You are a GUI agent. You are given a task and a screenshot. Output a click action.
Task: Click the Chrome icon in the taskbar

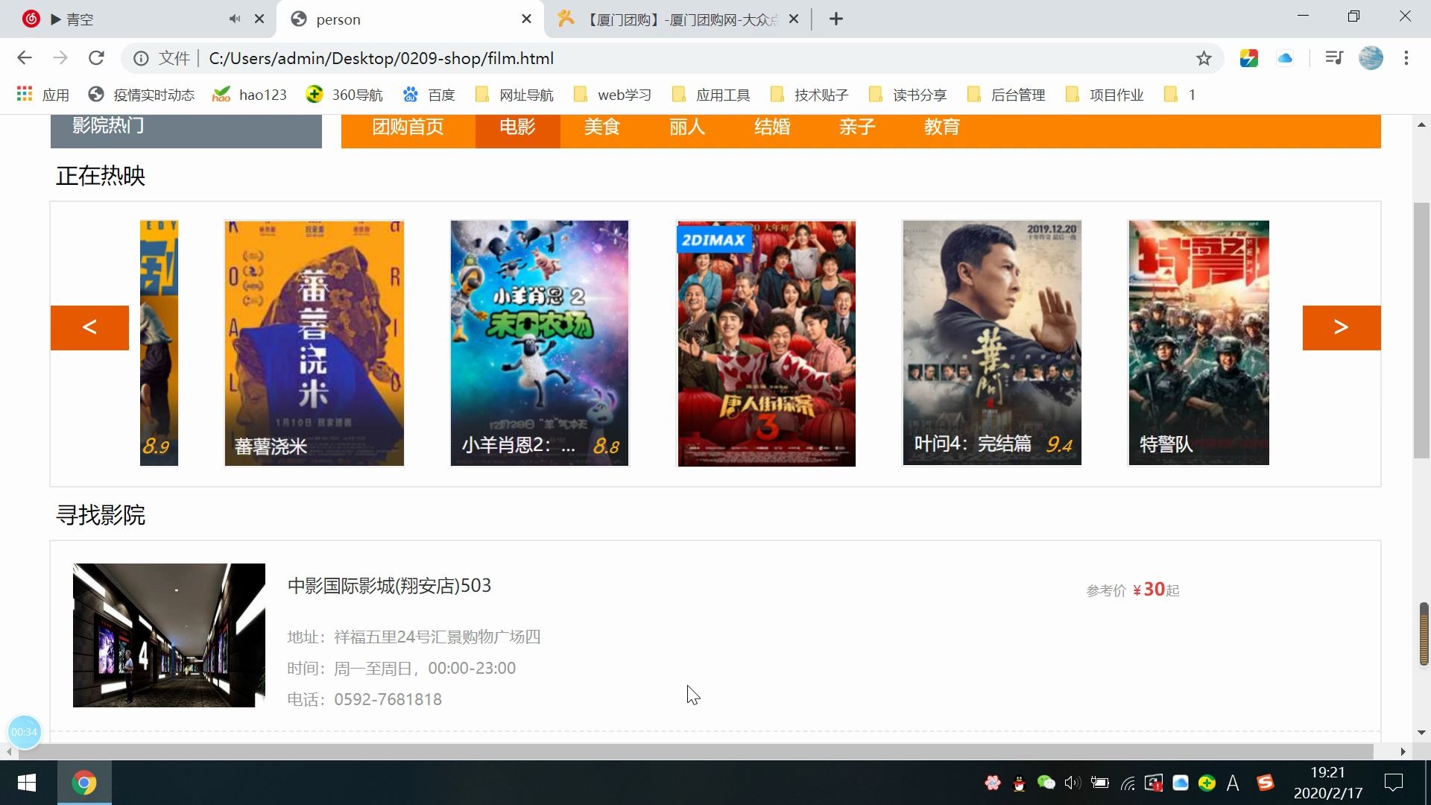click(84, 783)
